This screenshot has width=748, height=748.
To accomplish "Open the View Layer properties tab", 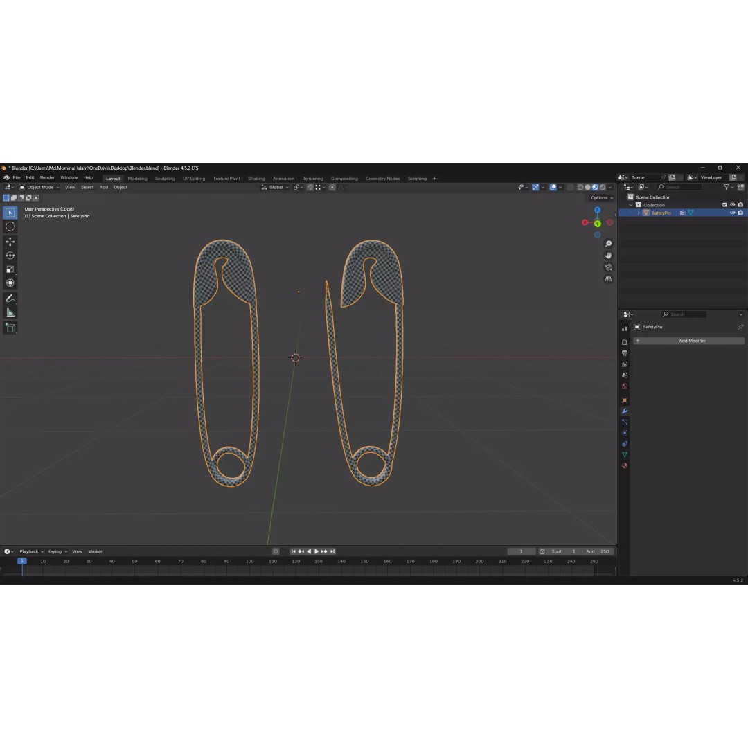I will click(625, 364).
